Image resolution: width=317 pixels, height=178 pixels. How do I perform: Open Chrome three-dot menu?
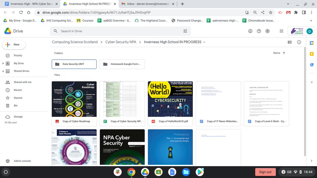tap(312, 12)
